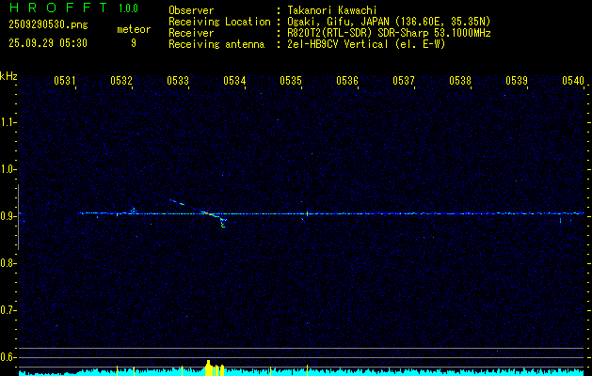This screenshot has width=592, height=376.
Task: Click the 0540 time marker
Action: (573, 80)
